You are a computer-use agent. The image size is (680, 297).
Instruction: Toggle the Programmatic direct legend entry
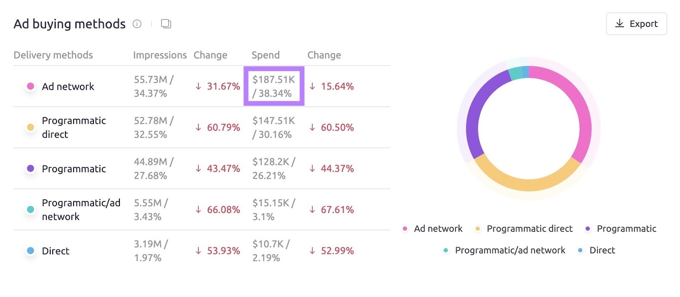[529, 229]
